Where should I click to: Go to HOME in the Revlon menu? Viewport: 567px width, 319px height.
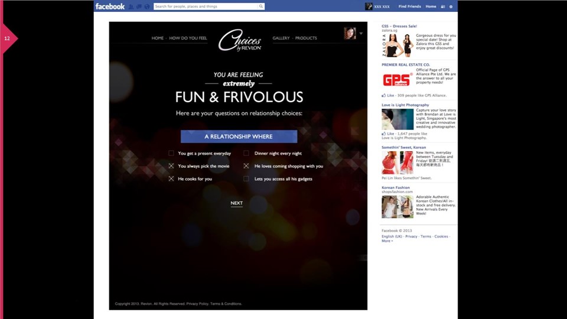(x=158, y=38)
